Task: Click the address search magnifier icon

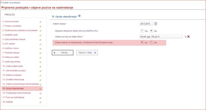Action: click(x=185, y=36)
